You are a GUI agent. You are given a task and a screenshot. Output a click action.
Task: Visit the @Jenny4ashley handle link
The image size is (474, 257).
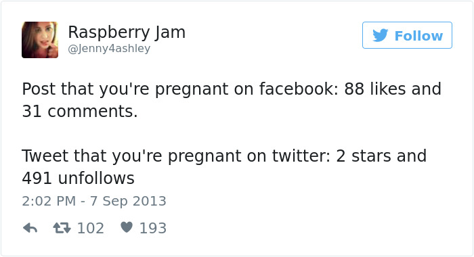[x=109, y=48]
